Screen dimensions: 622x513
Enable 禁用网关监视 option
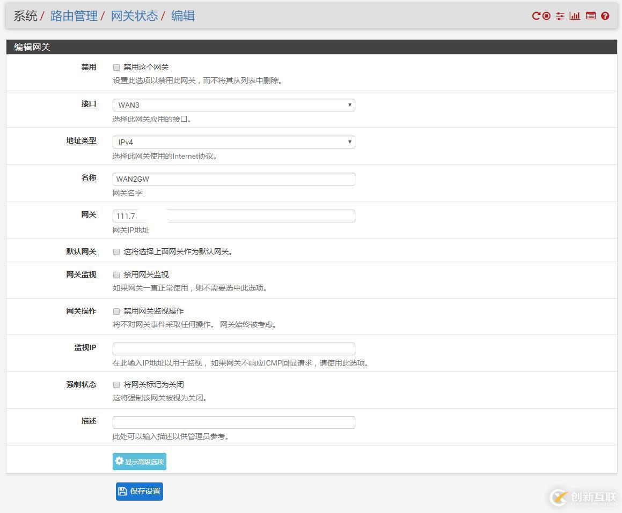(116, 274)
